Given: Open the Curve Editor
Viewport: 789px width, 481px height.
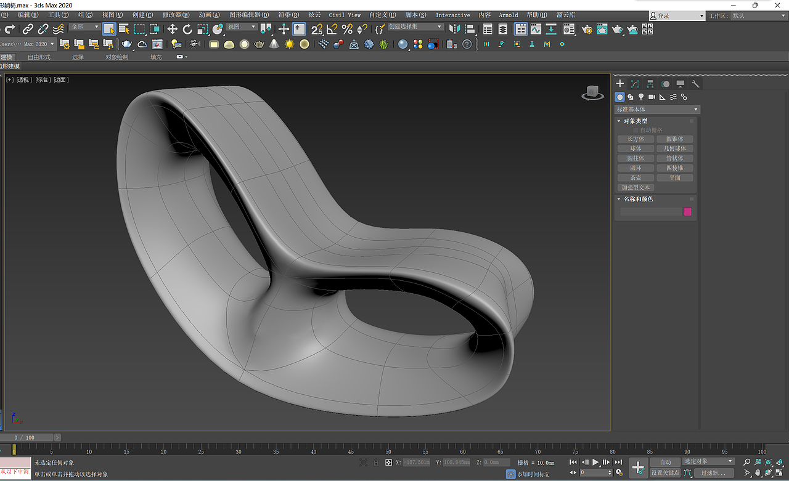Looking at the screenshot, I should pyautogui.click(x=536, y=29).
